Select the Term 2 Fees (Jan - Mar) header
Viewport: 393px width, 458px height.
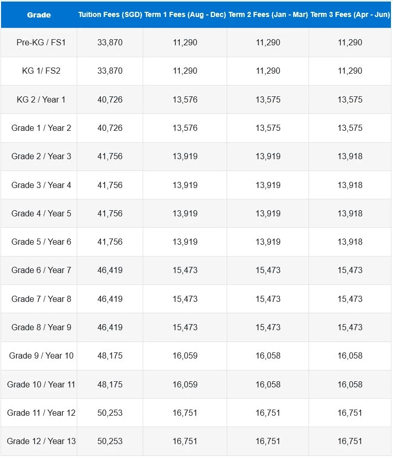(x=268, y=14)
